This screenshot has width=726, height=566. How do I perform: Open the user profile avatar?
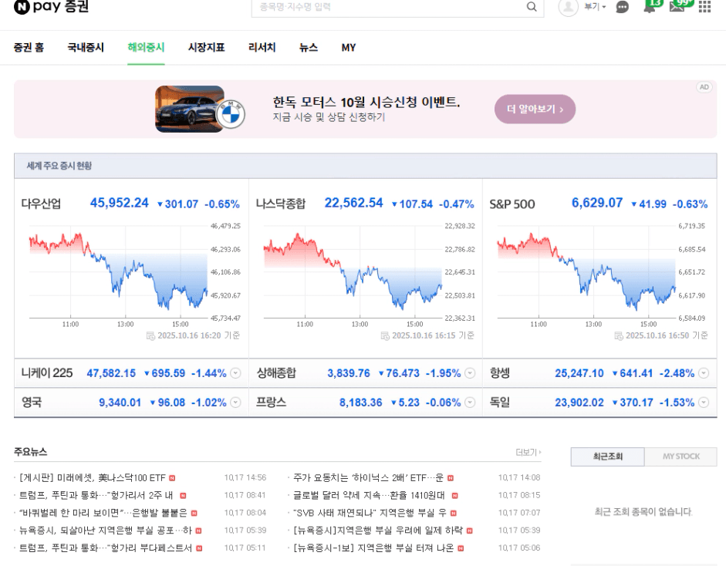[568, 7]
